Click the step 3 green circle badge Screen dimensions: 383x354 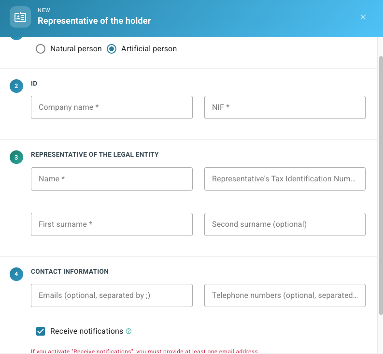point(16,157)
